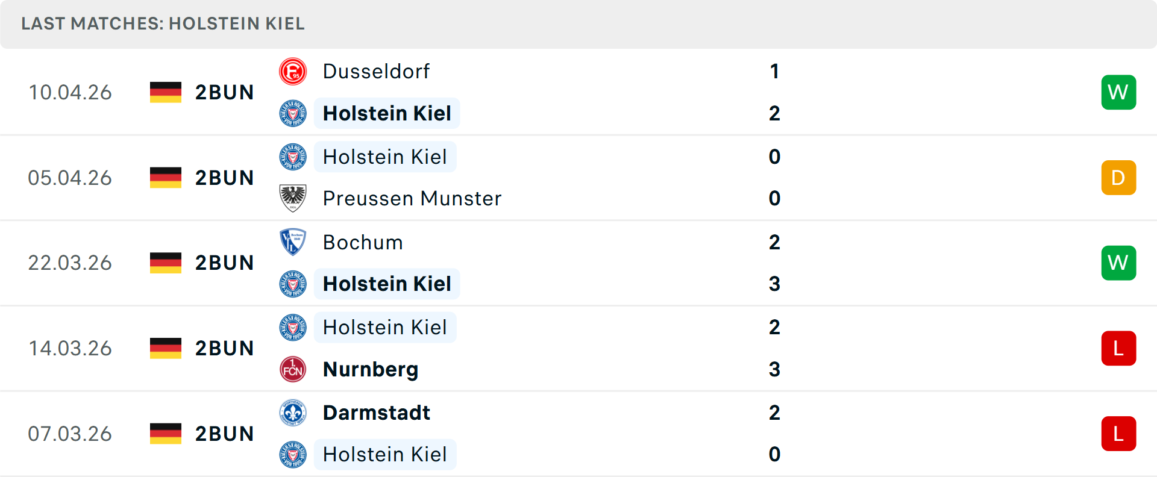Click the Bochum club logo
Screen dimensions: 1157x477
coord(293,242)
